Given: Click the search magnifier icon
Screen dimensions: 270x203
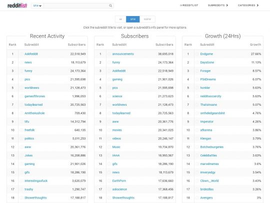Looking at the screenshot, I should pyautogui.click(x=110, y=6).
